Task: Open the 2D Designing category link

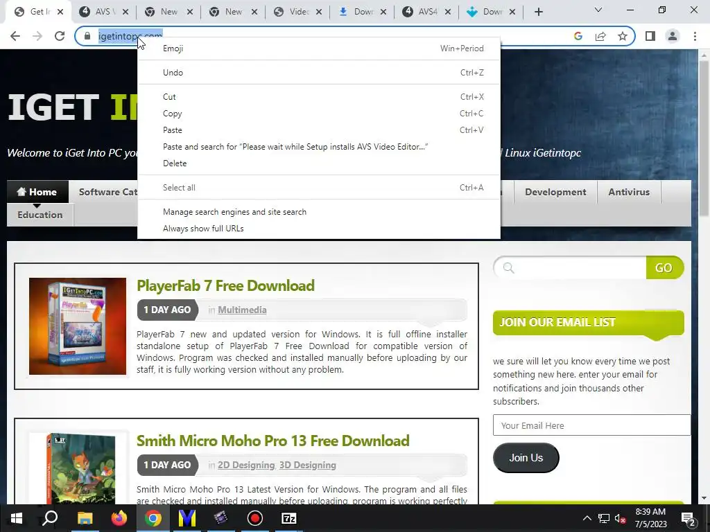Action: (246, 465)
